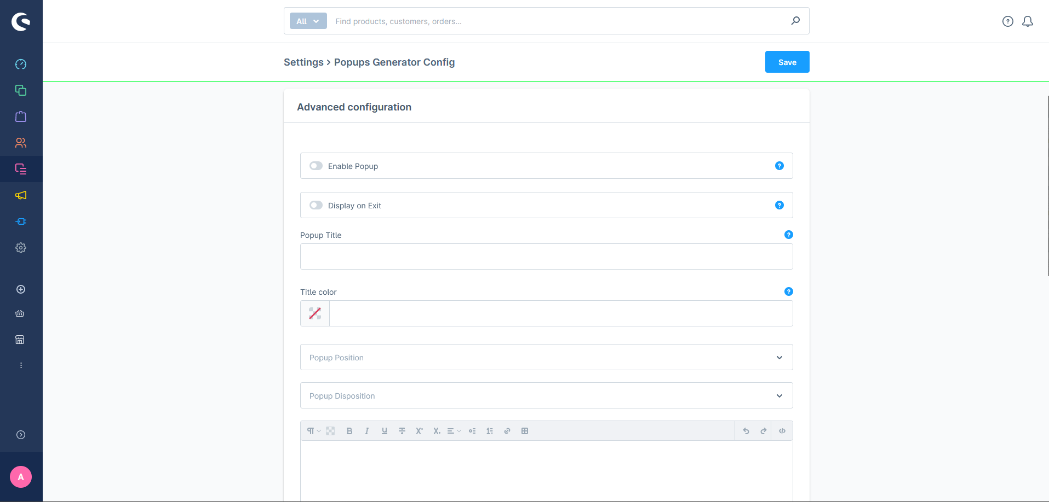This screenshot has width=1049, height=502.
Task: Show help for Display on Exit
Action: tap(779, 205)
